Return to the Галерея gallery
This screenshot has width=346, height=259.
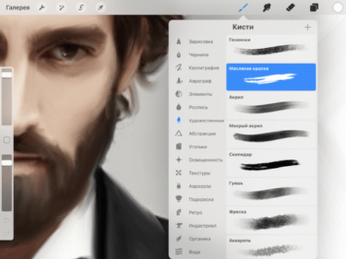[18, 8]
